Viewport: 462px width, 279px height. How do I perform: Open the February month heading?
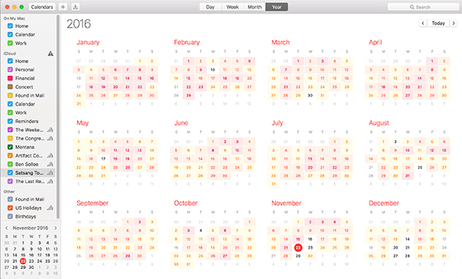pos(187,42)
